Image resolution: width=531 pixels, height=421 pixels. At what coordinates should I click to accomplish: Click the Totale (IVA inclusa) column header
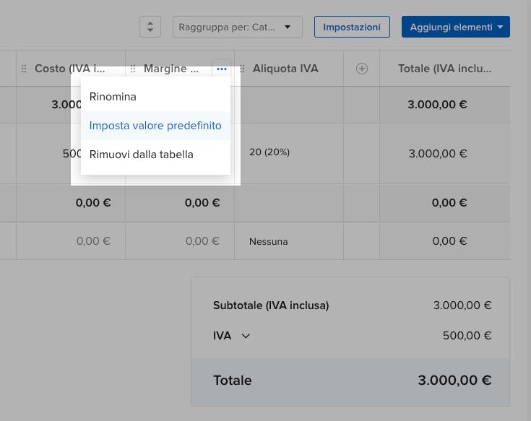coord(444,69)
